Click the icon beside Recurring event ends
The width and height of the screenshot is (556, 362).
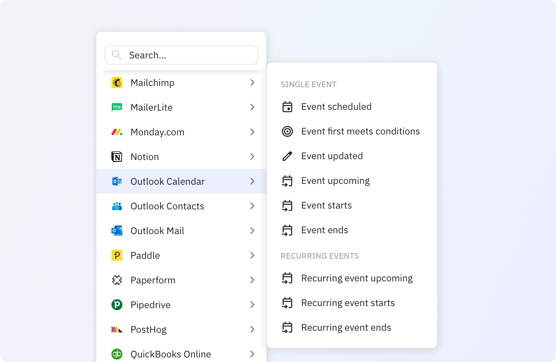pyautogui.click(x=287, y=328)
